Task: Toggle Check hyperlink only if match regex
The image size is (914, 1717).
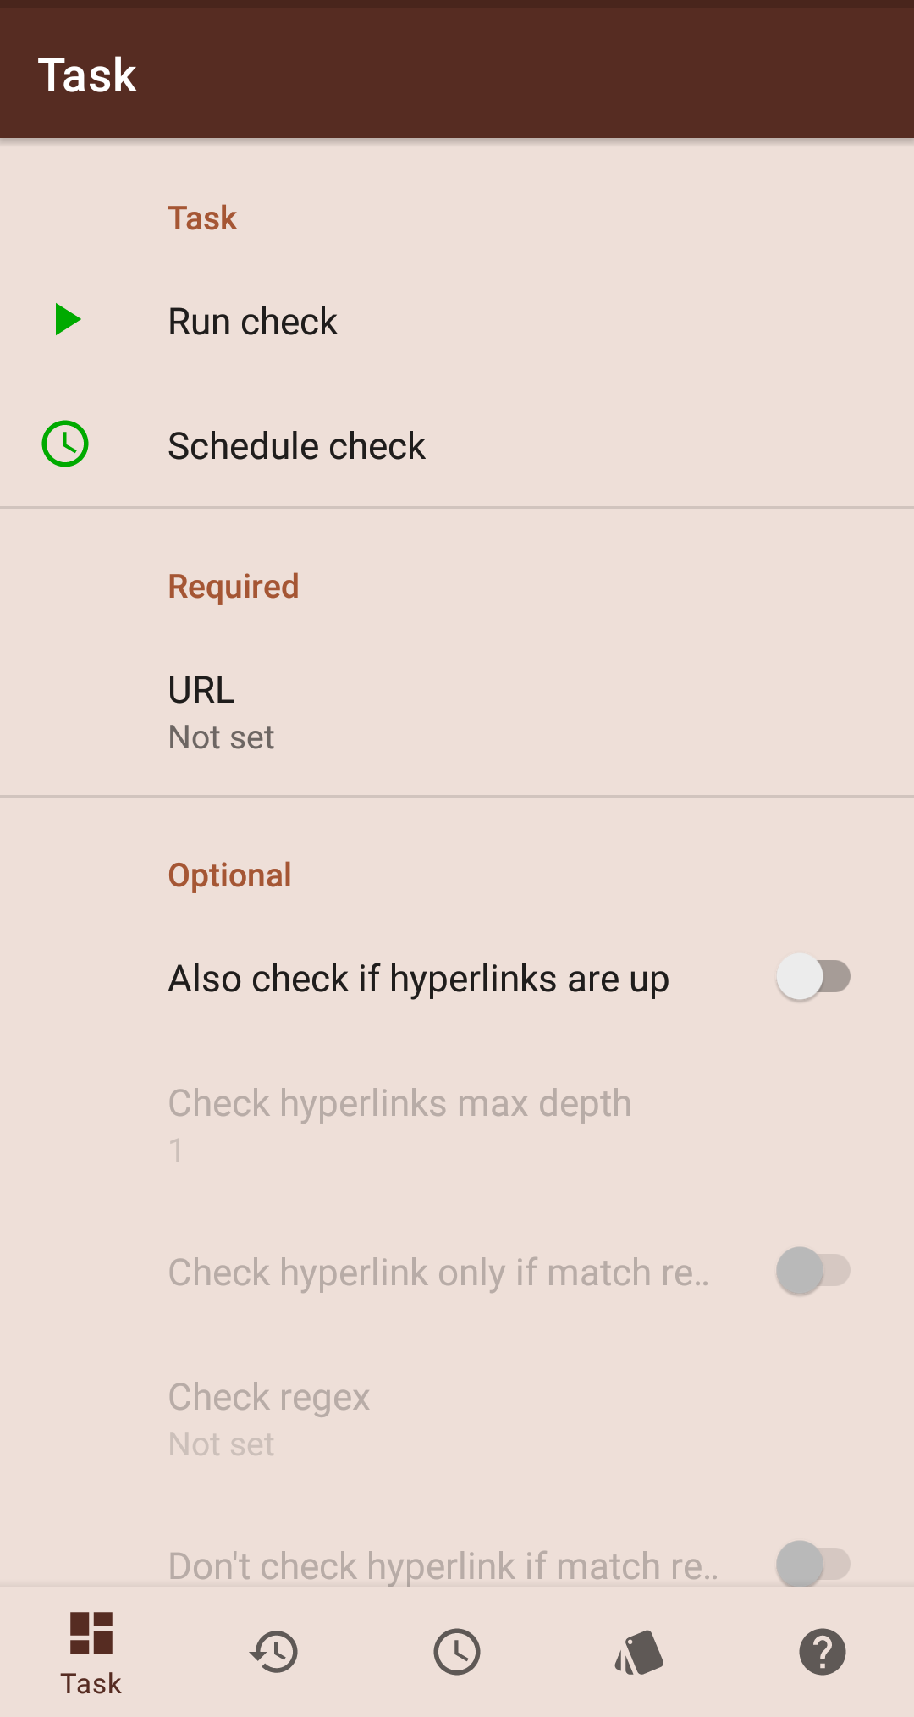Action: point(812,1271)
